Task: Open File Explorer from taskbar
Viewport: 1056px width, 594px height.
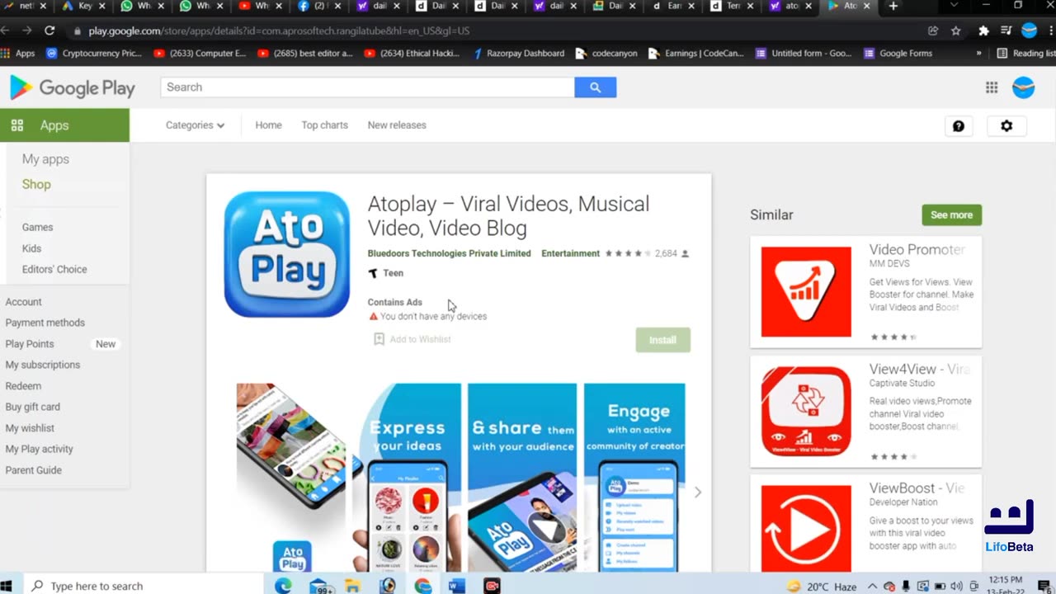Action: coord(352,586)
